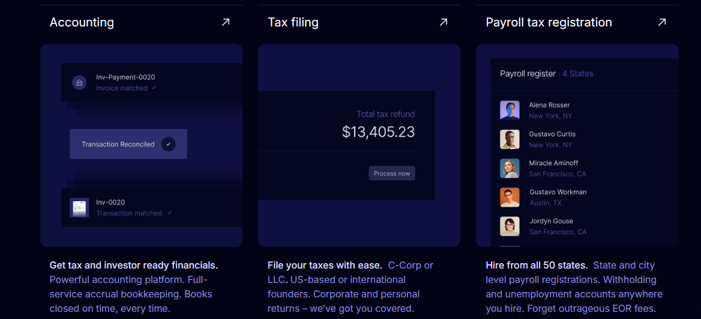Click Jordyn Gouse's San Francisco, CA location
Screen dimensions: 701x319
(558, 232)
